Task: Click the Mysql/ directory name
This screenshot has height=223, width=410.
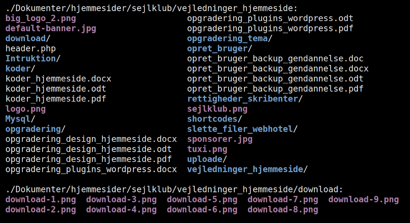Action: click(x=18, y=119)
